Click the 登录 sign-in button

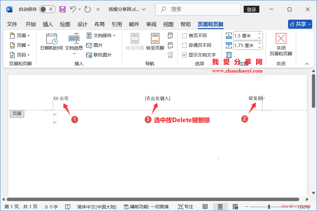251,9
